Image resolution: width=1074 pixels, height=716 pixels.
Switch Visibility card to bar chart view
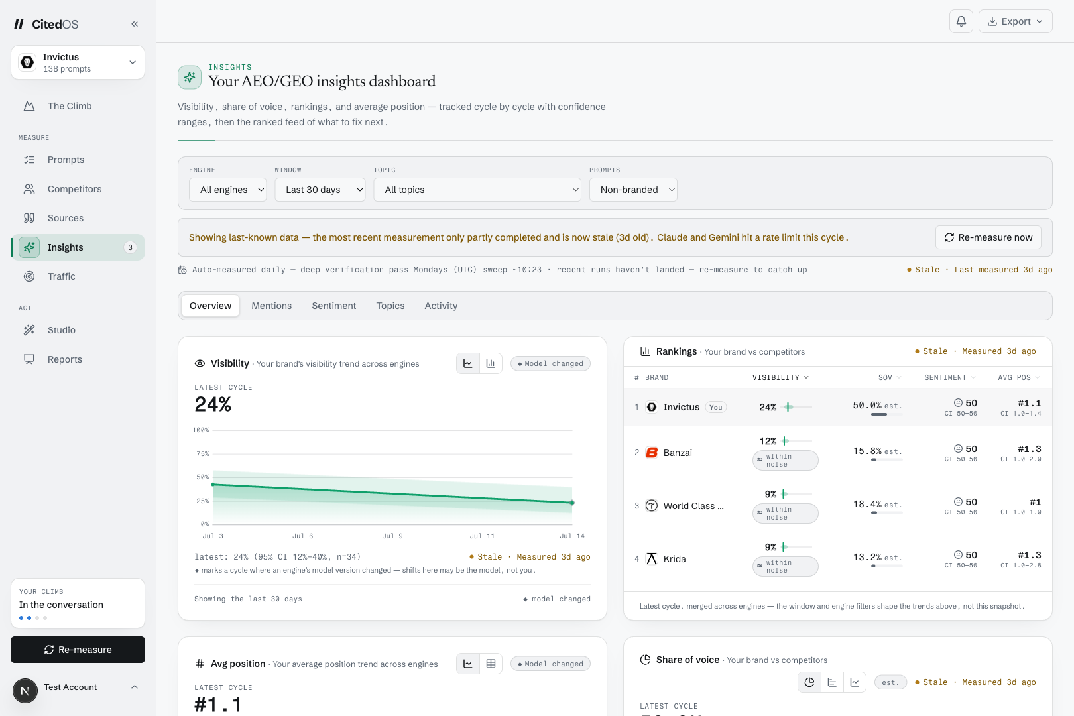tap(491, 363)
